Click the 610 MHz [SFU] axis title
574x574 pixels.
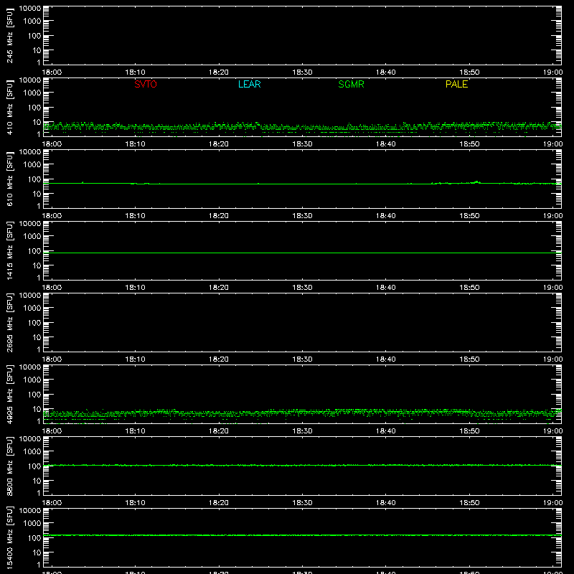coord(9,179)
